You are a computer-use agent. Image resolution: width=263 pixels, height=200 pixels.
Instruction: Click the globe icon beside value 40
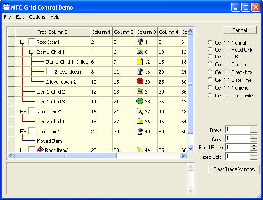140,131
